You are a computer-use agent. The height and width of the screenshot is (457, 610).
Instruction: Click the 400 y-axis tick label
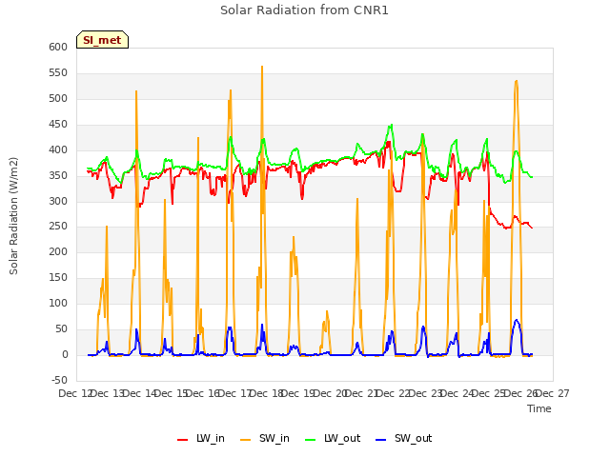click(x=58, y=149)
